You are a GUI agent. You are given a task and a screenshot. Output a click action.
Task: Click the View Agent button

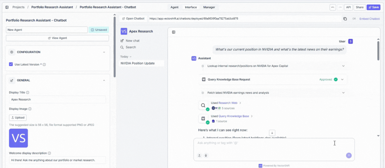pyautogui.click(x=57, y=38)
